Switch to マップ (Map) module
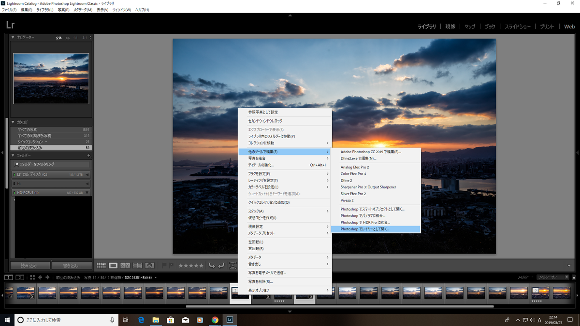 pos(470,27)
